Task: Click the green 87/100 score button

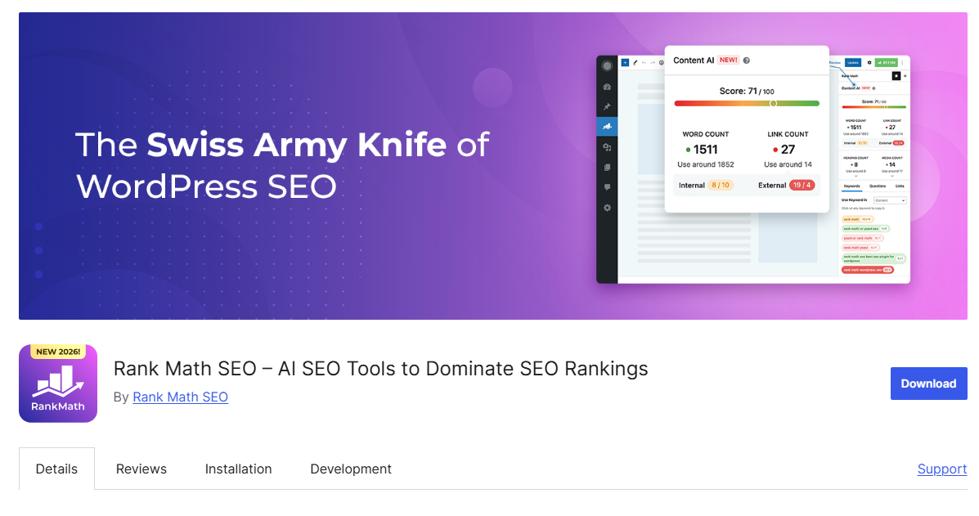Action: point(886,62)
